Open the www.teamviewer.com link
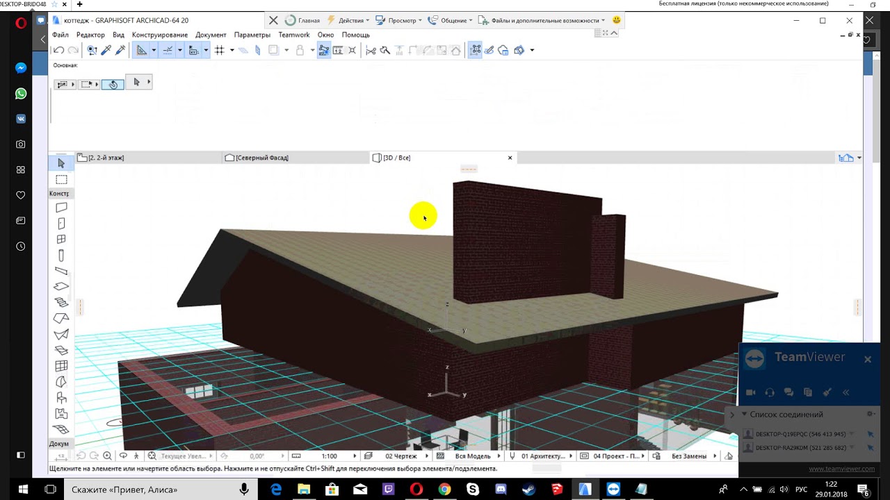Image resolution: width=890 pixels, height=500 pixels. click(841, 469)
